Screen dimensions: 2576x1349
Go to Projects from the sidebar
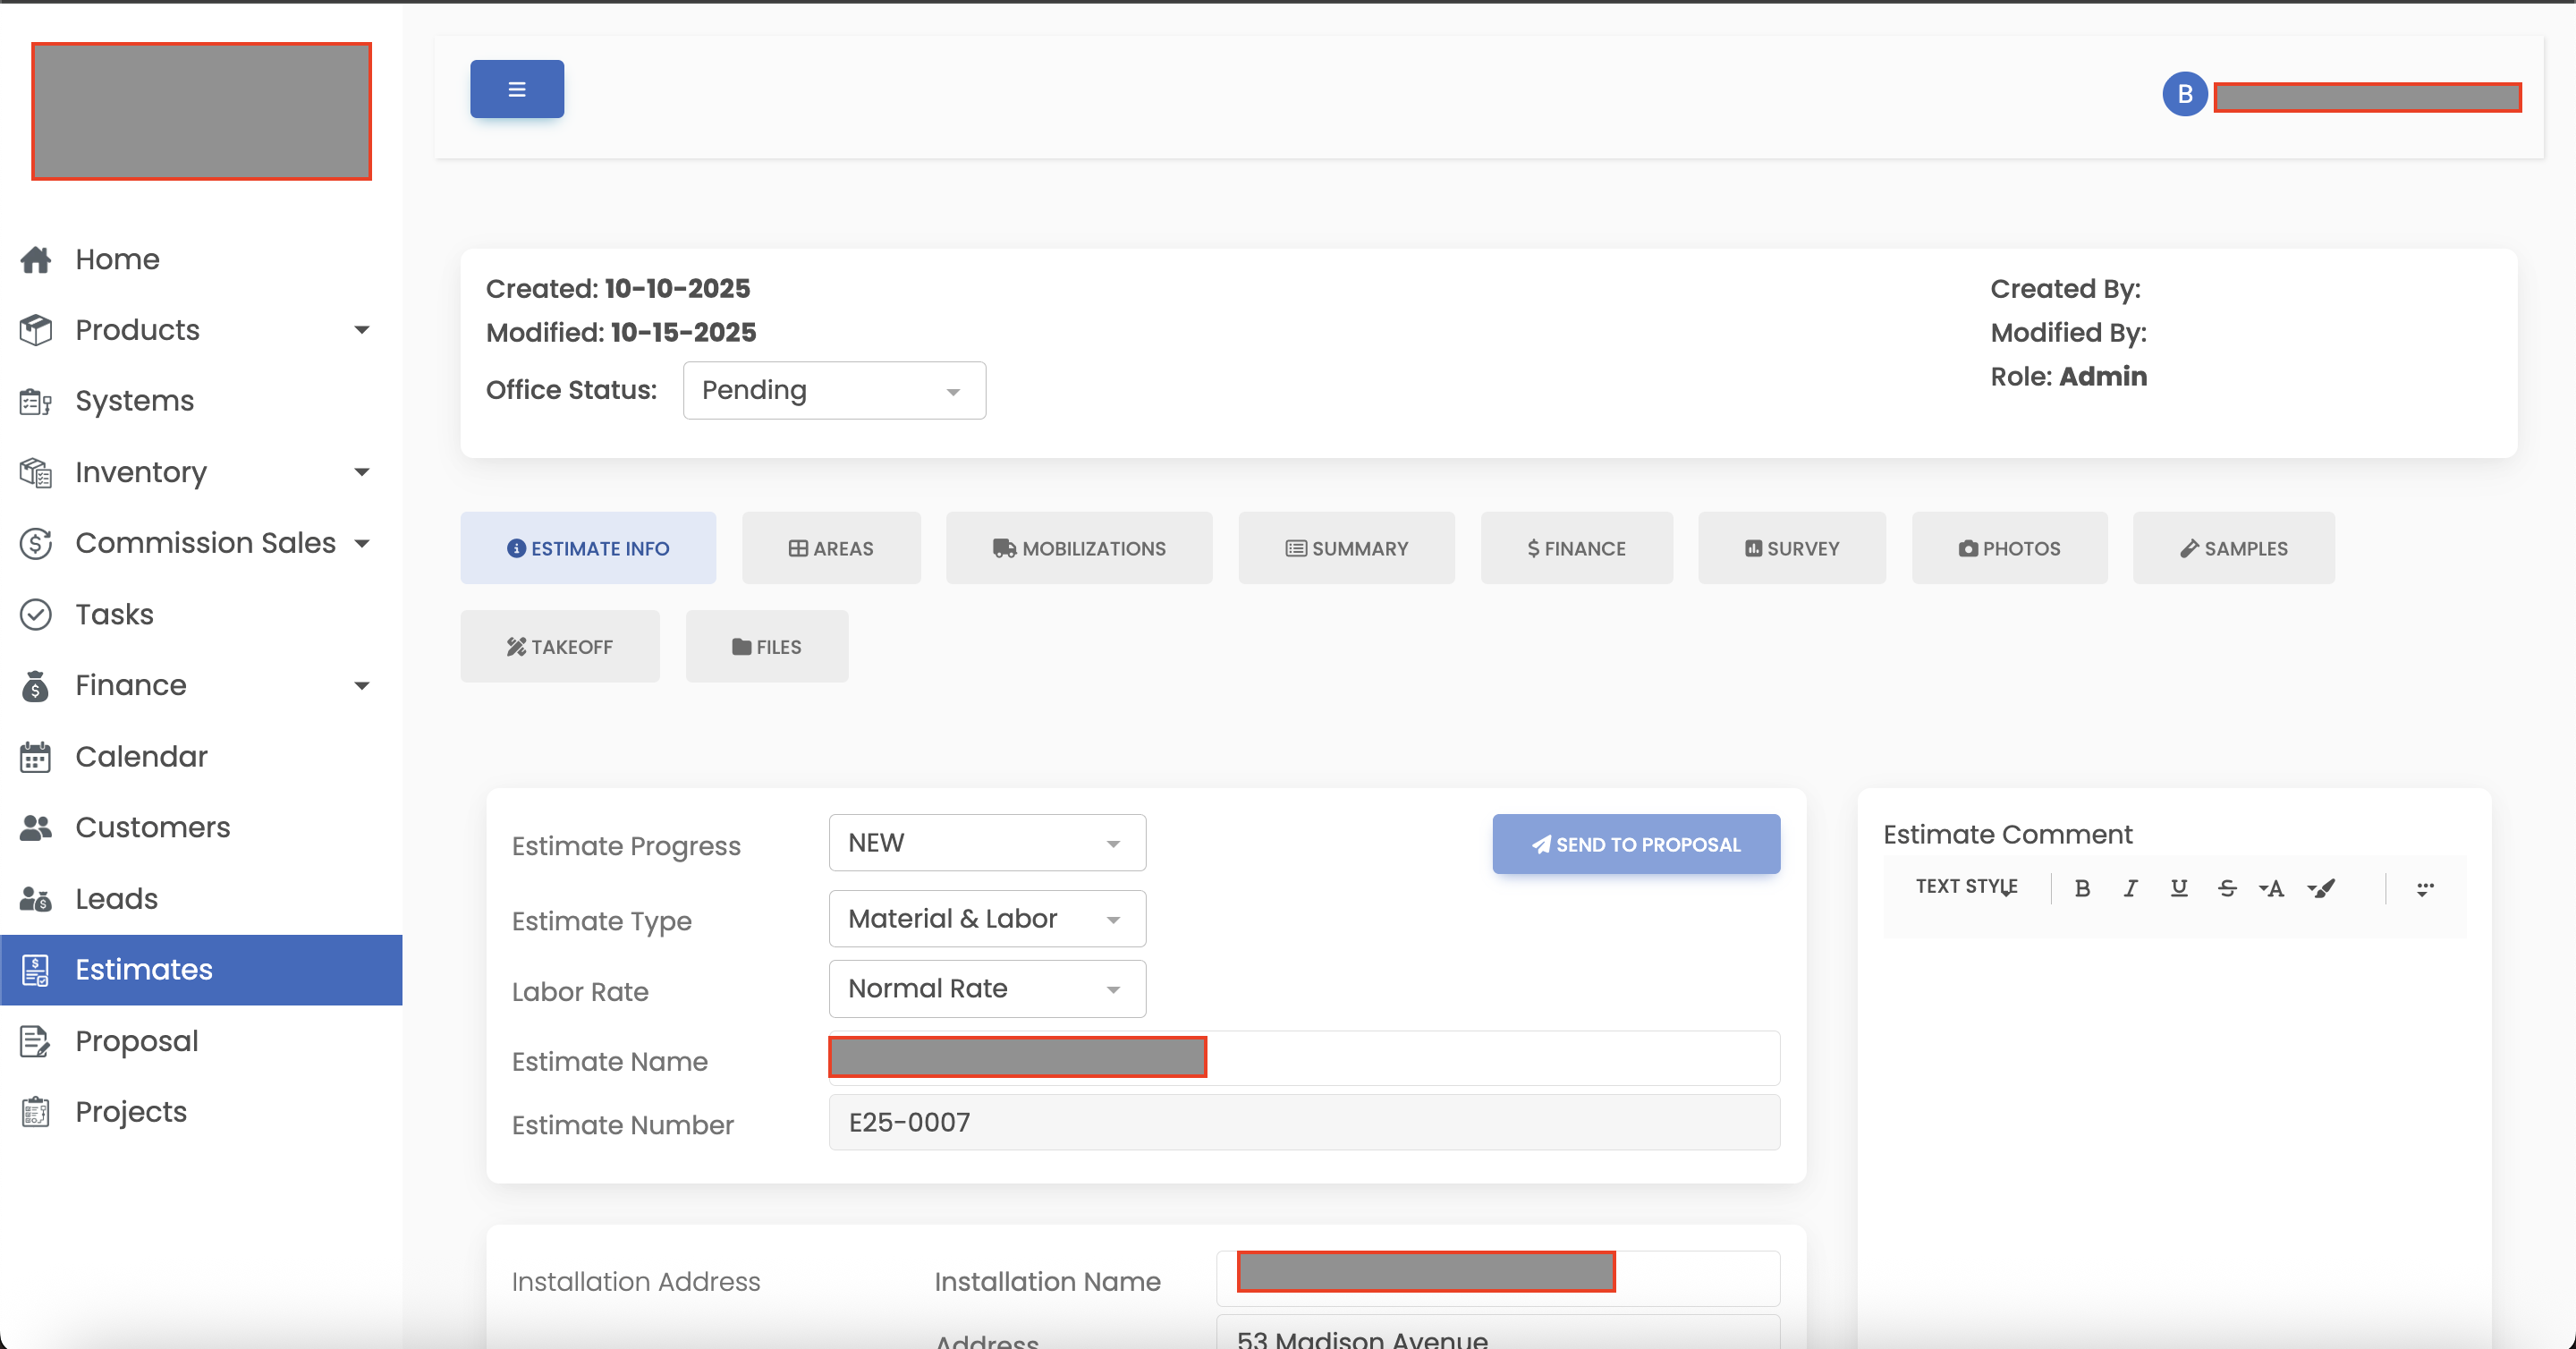[x=130, y=1111]
